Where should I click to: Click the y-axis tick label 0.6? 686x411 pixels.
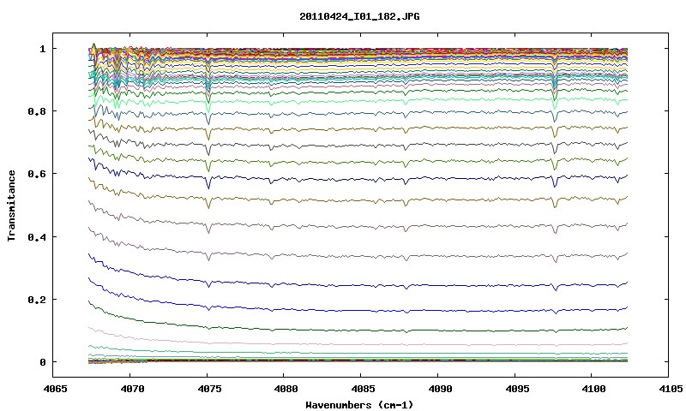point(37,174)
